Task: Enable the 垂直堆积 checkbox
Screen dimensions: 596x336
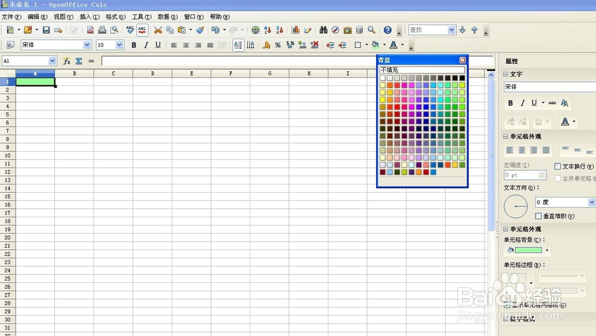Action: tap(538, 216)
